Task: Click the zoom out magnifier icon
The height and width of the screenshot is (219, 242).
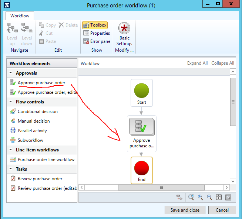Action: (209, 197)
